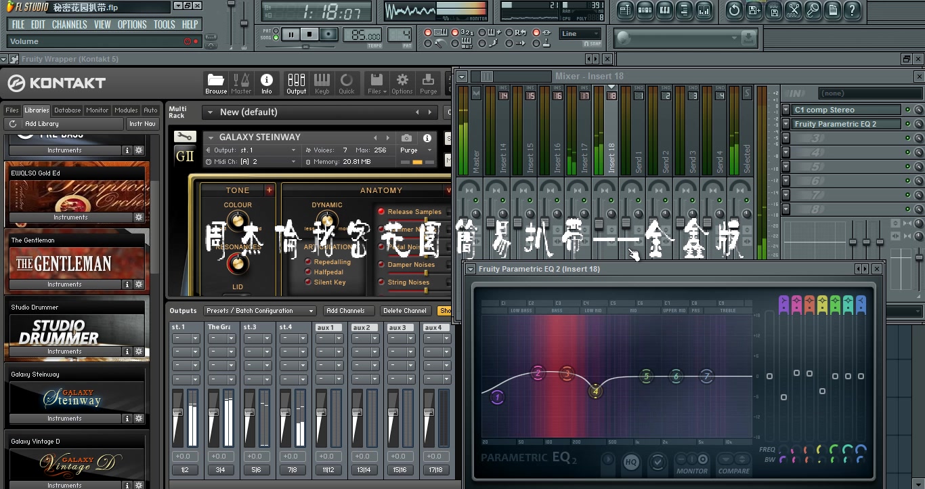The height and width of the screenshot is (489, 925).
Task: Switch to Kontakt Modules tab
Action: click(x=126, y=110)
